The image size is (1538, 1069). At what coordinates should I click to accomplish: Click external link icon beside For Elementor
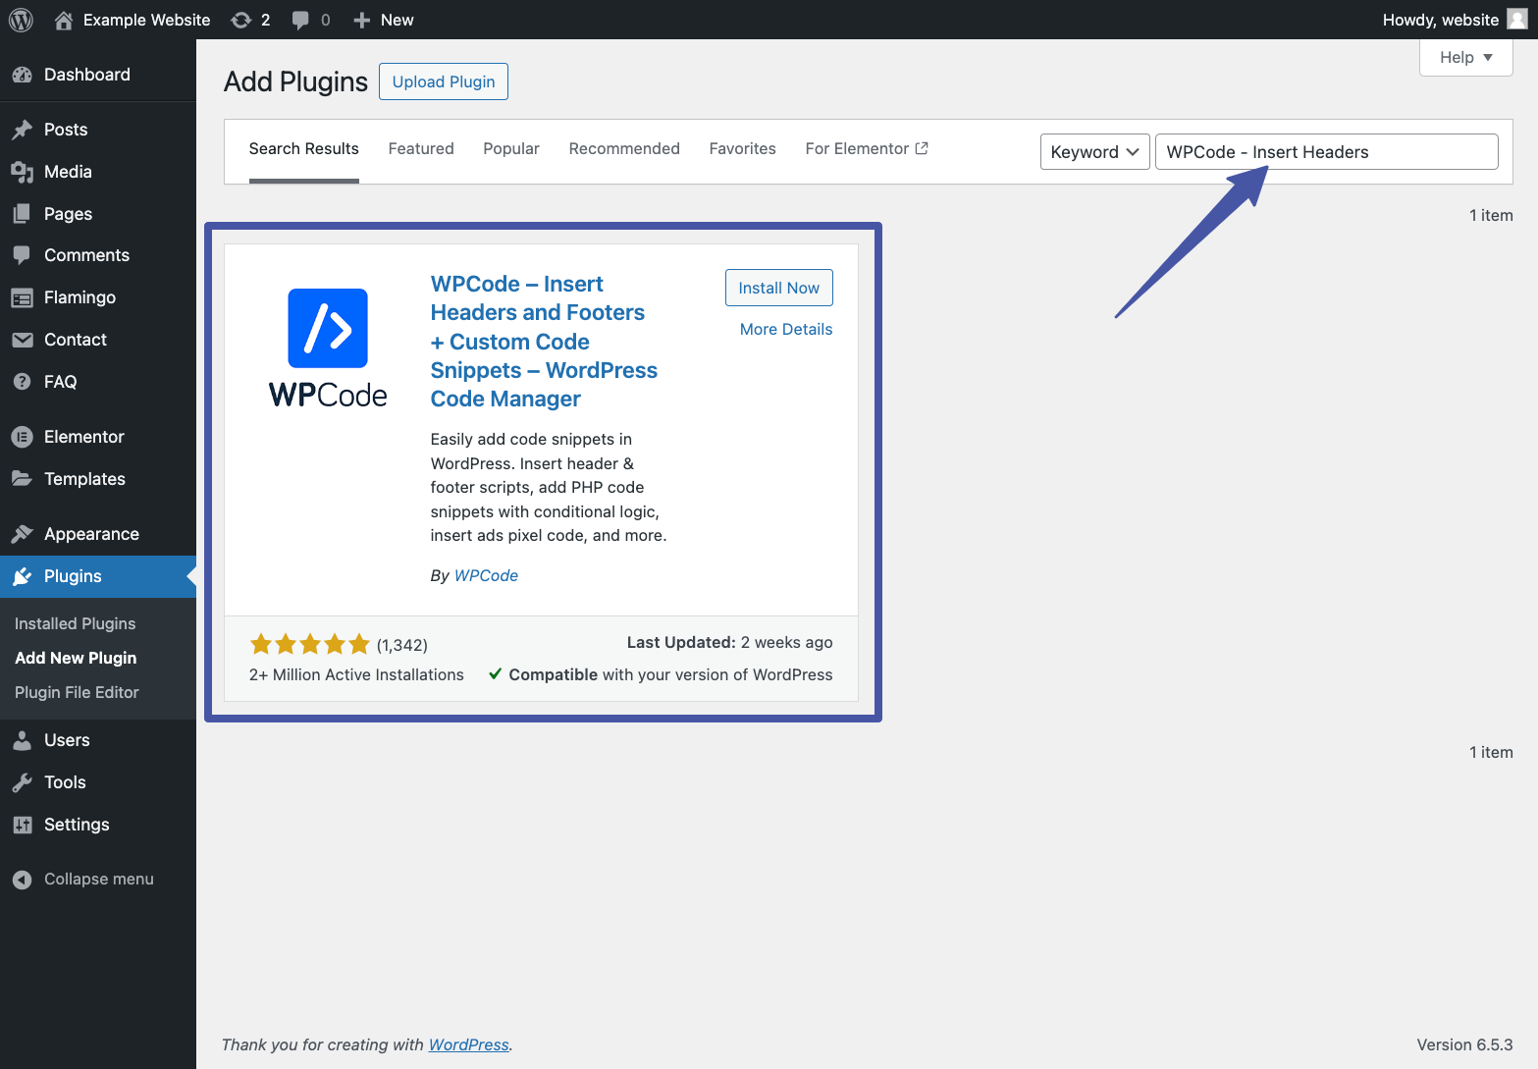pyautogui.click(x=922, y=148)
